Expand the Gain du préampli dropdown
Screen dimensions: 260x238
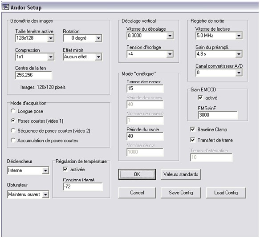pos(219,54)
